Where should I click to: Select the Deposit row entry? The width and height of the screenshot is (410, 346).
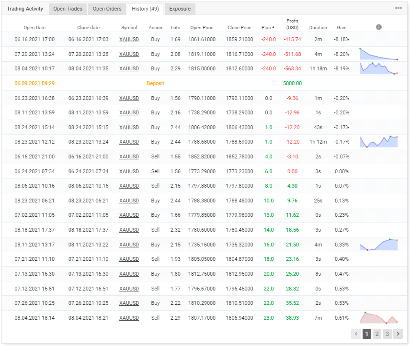pos(155,83)
